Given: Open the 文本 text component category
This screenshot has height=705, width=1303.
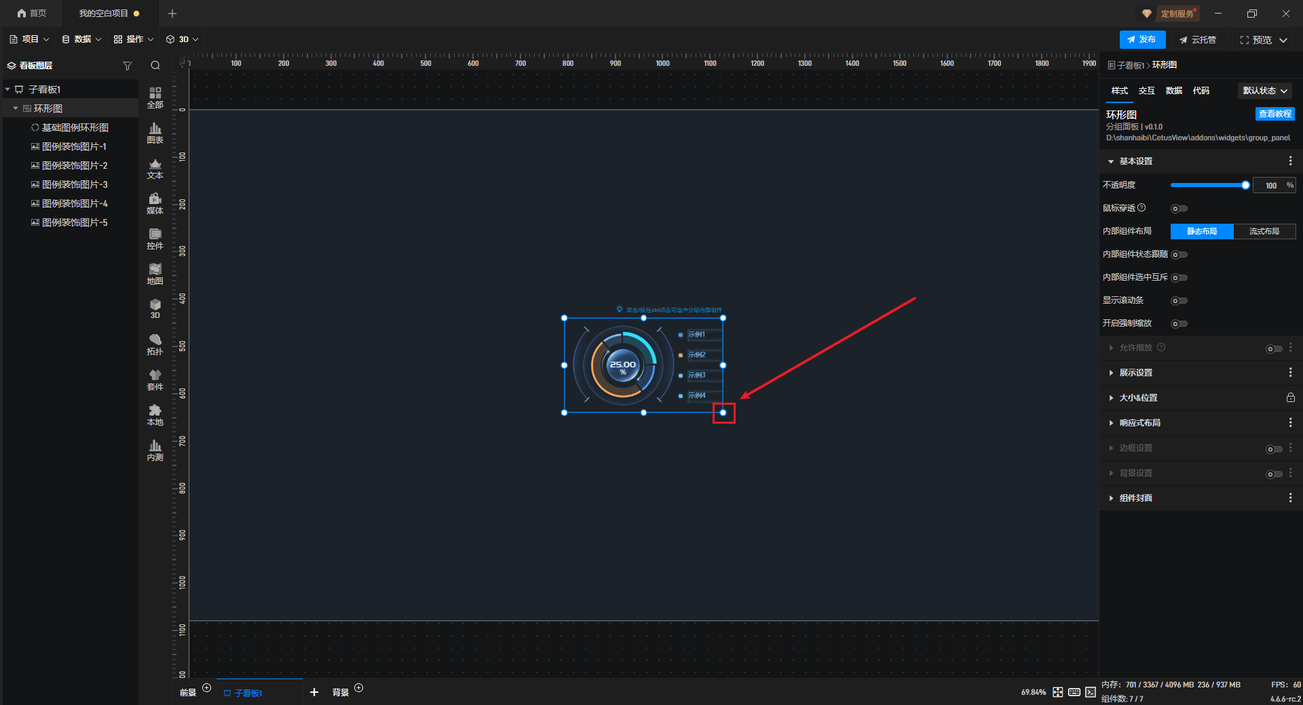Looking at the screenshot, I should pos(155,168).
